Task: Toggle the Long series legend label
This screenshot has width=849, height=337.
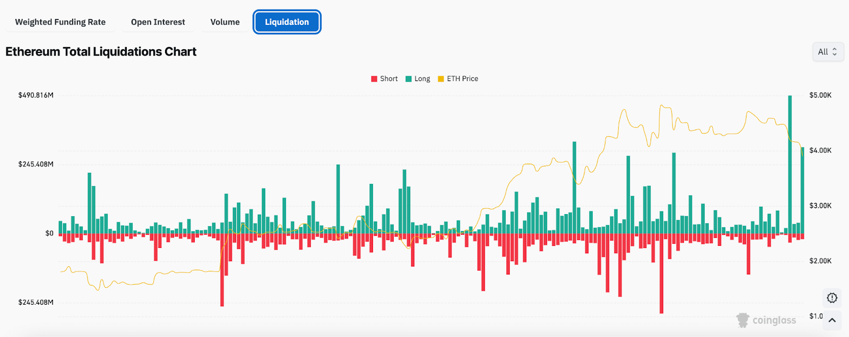Action: (x=422, y=79)
